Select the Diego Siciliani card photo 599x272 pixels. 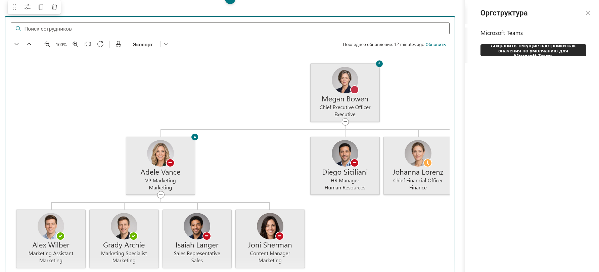tap(345, 153)
